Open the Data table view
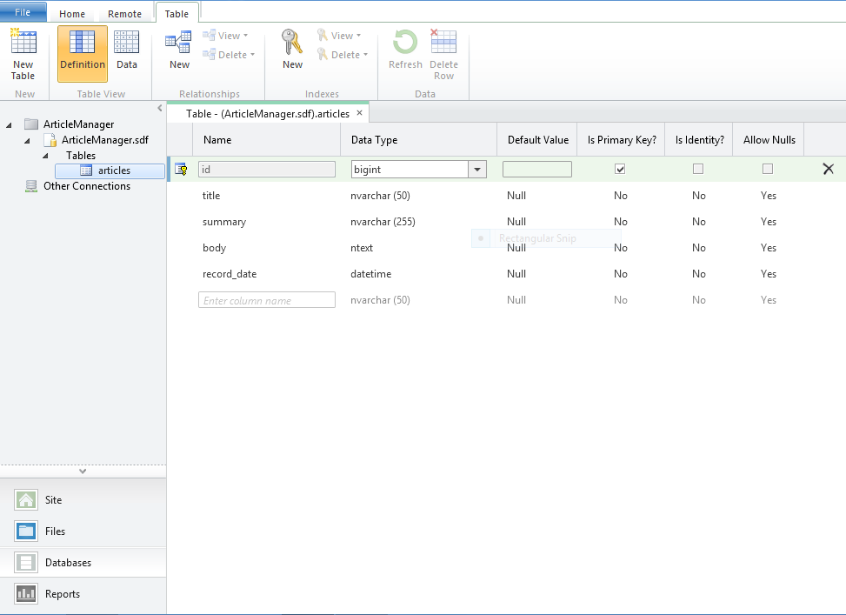Image resolution: width=846 pixels, height=615 pixels. tap(127, 53)
